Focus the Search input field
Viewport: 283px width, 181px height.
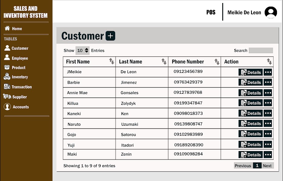[x=261, y=50]
